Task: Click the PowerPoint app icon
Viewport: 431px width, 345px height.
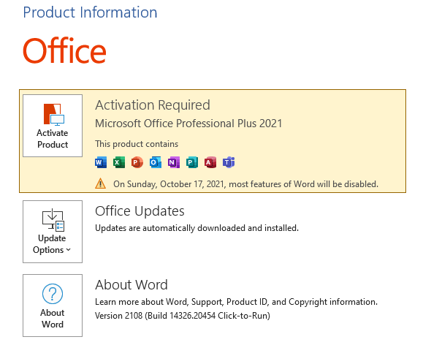Action: pyautogui.click(x=137, y=162)
